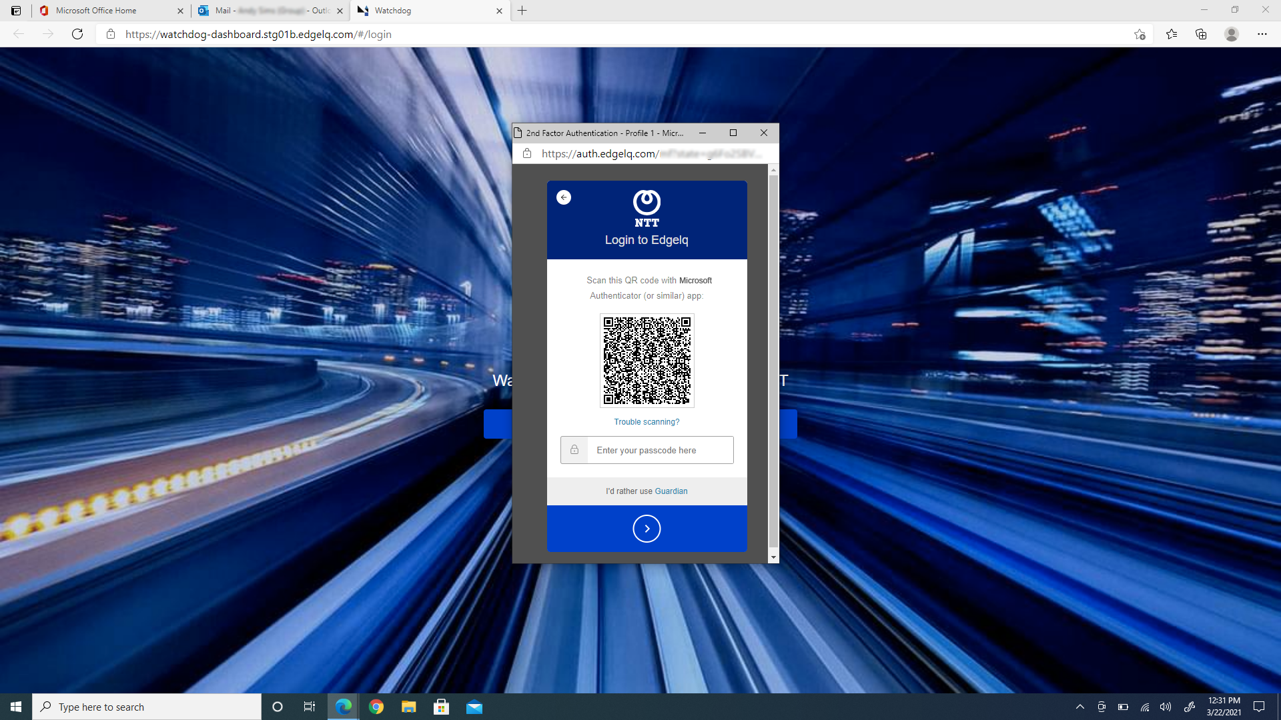Image resolution: width=1281 pixels, height=720 pixels.
Task: Click the browser back button
Action: pos(19,34)
